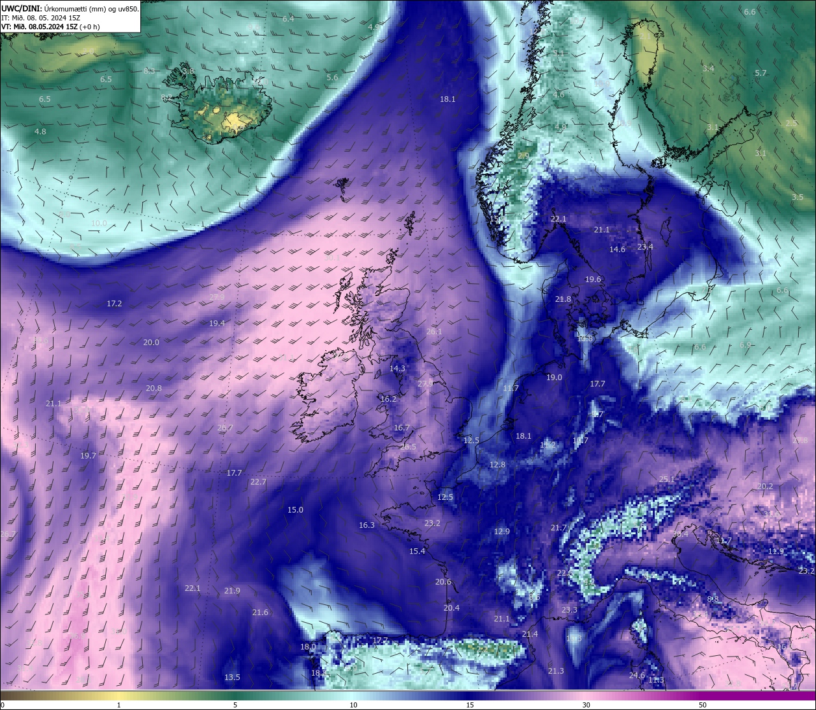
Task: Click the 14.3 value over northern England
Action: pos(397,369)
